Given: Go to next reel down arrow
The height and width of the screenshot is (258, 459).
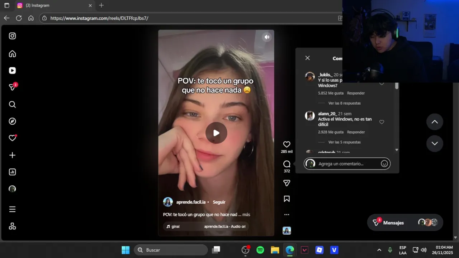Looking at the screenshot, I should (x=435, y=143).
